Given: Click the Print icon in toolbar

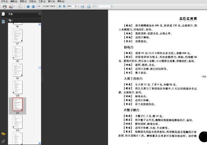Looking at the screenshot, I should pos(4,7).
